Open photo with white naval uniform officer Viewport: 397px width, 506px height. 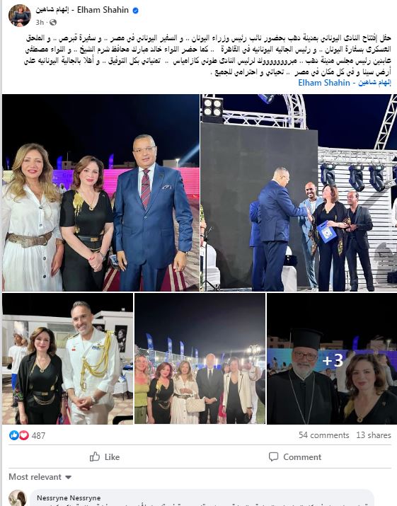(67, 358)
